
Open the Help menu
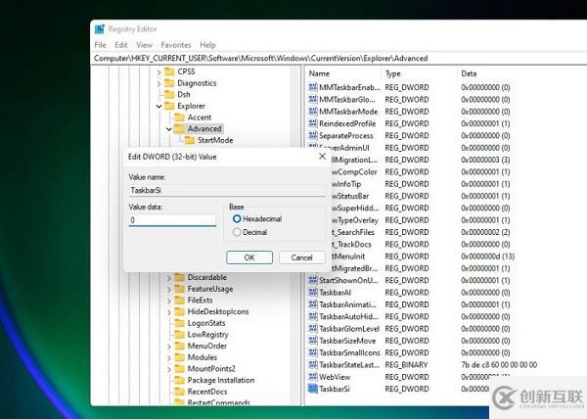click(x=207, y=45)
